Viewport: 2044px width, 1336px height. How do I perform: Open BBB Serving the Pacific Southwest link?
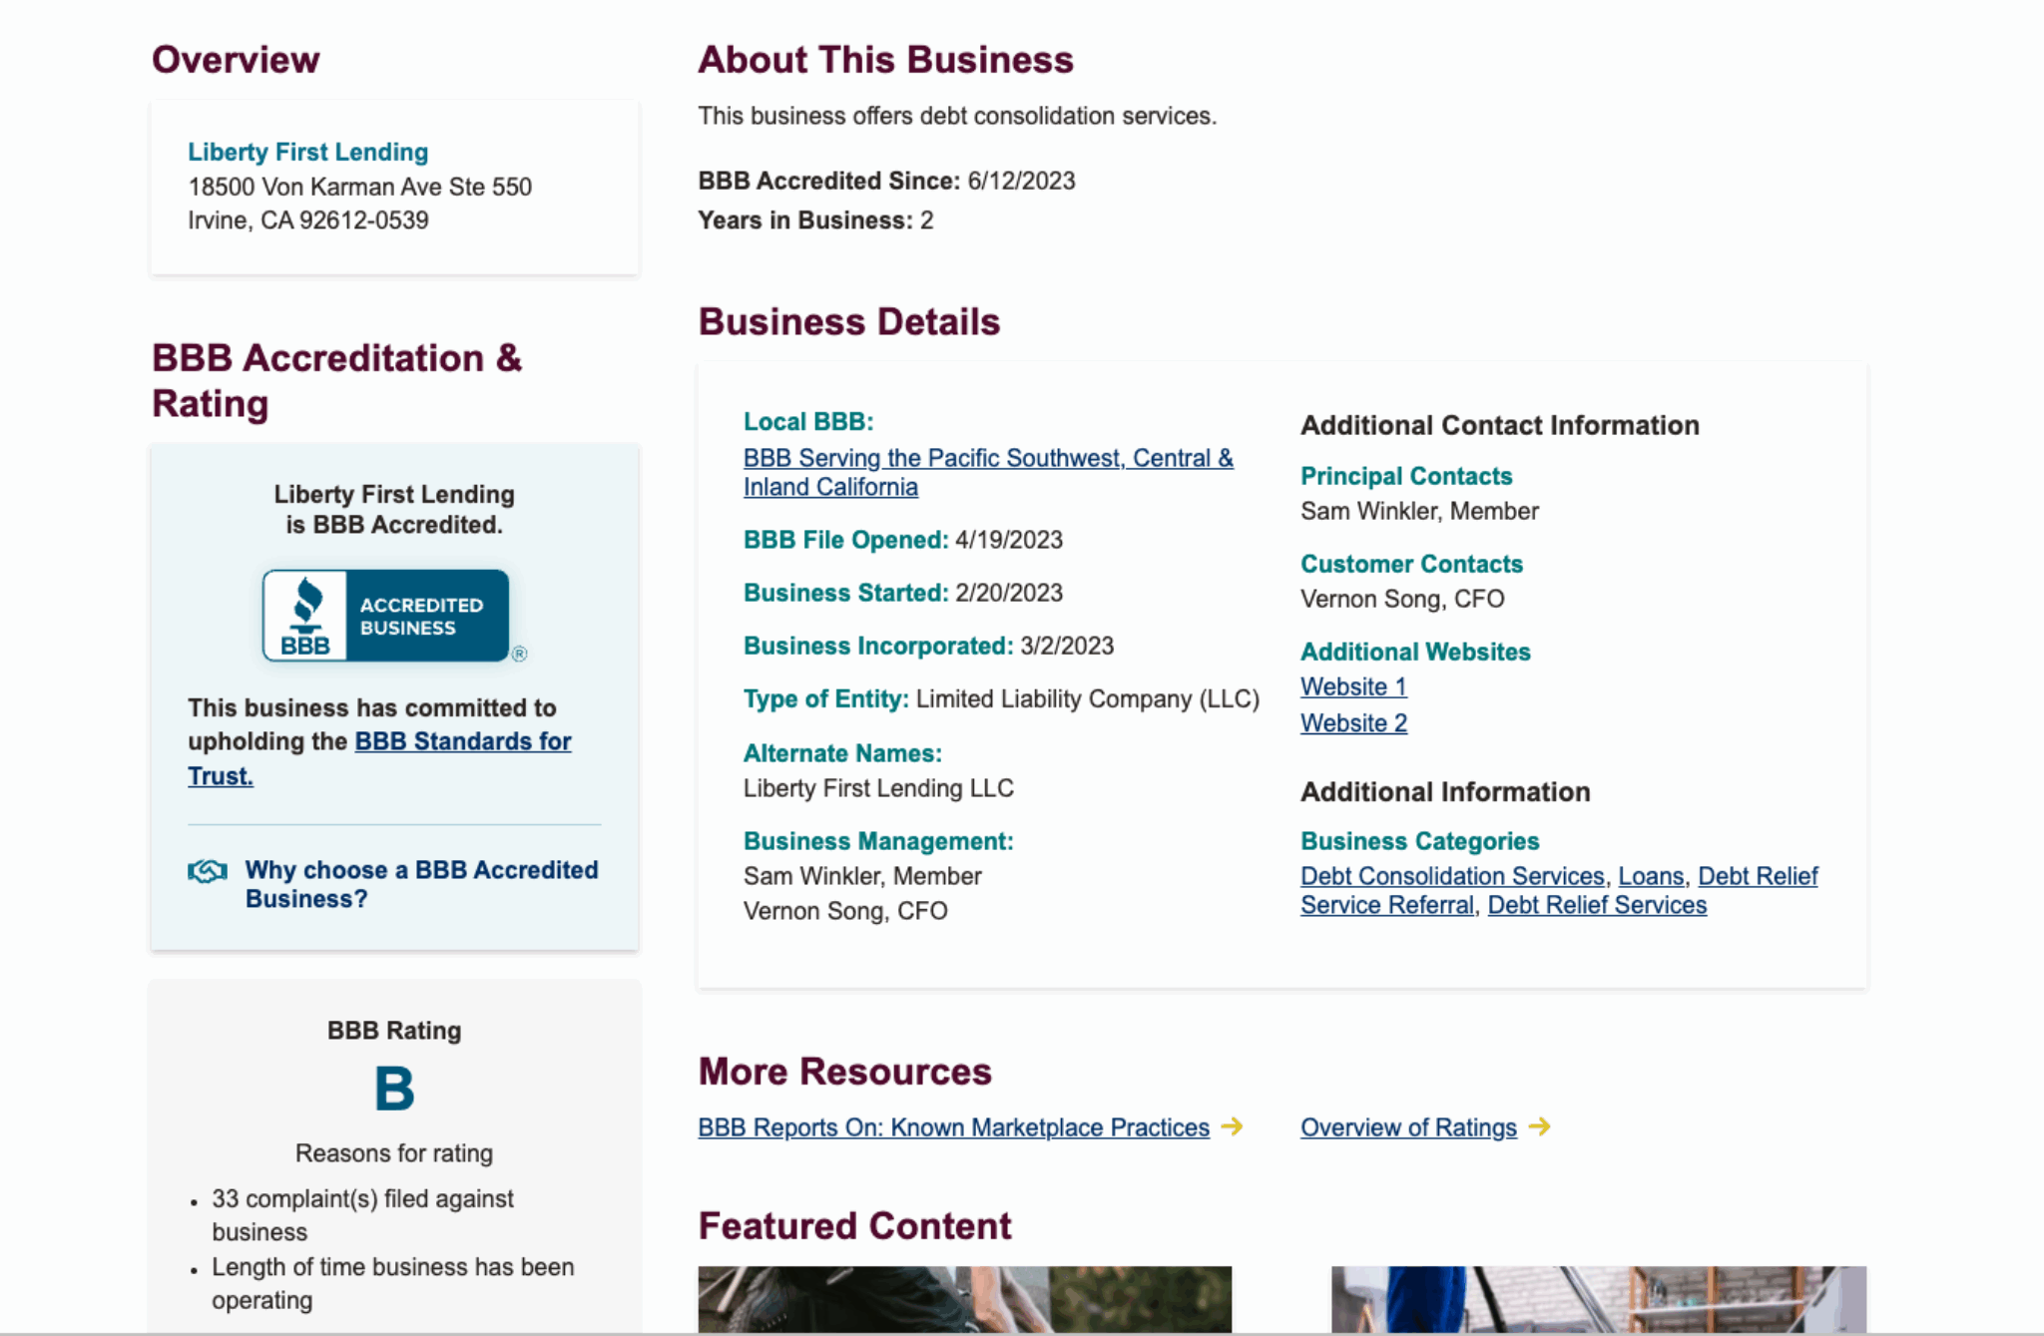coord(987,458)
